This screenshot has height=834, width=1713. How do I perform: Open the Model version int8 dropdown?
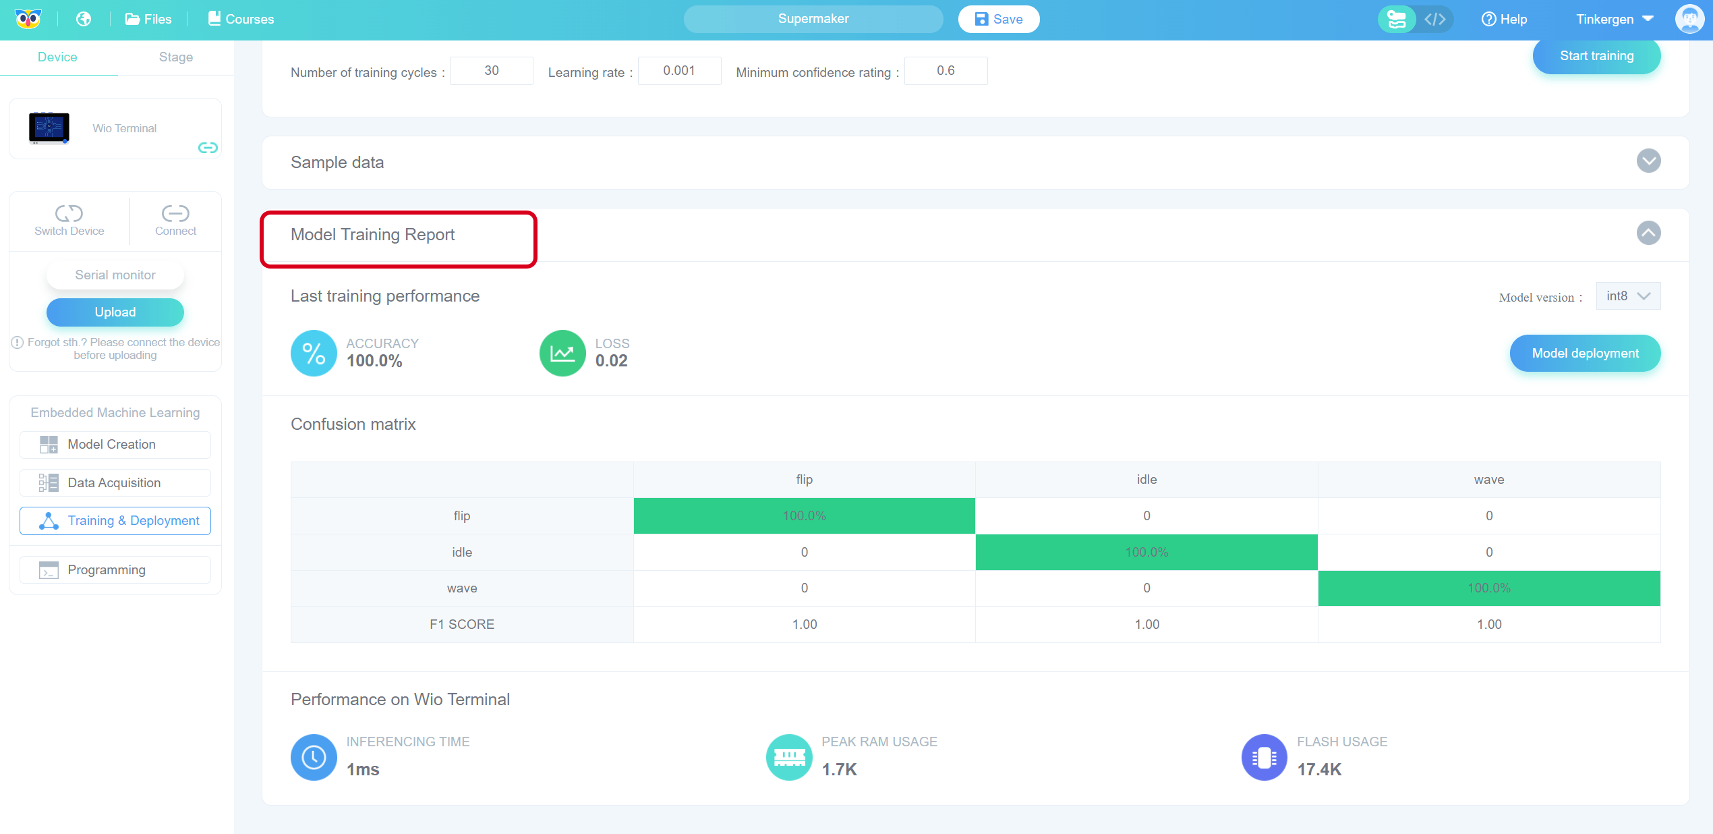tap(1628, 296)
